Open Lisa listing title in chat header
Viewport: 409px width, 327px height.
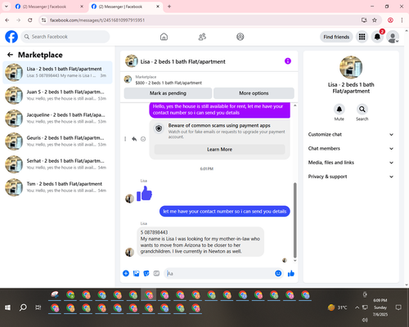(182, 61)
